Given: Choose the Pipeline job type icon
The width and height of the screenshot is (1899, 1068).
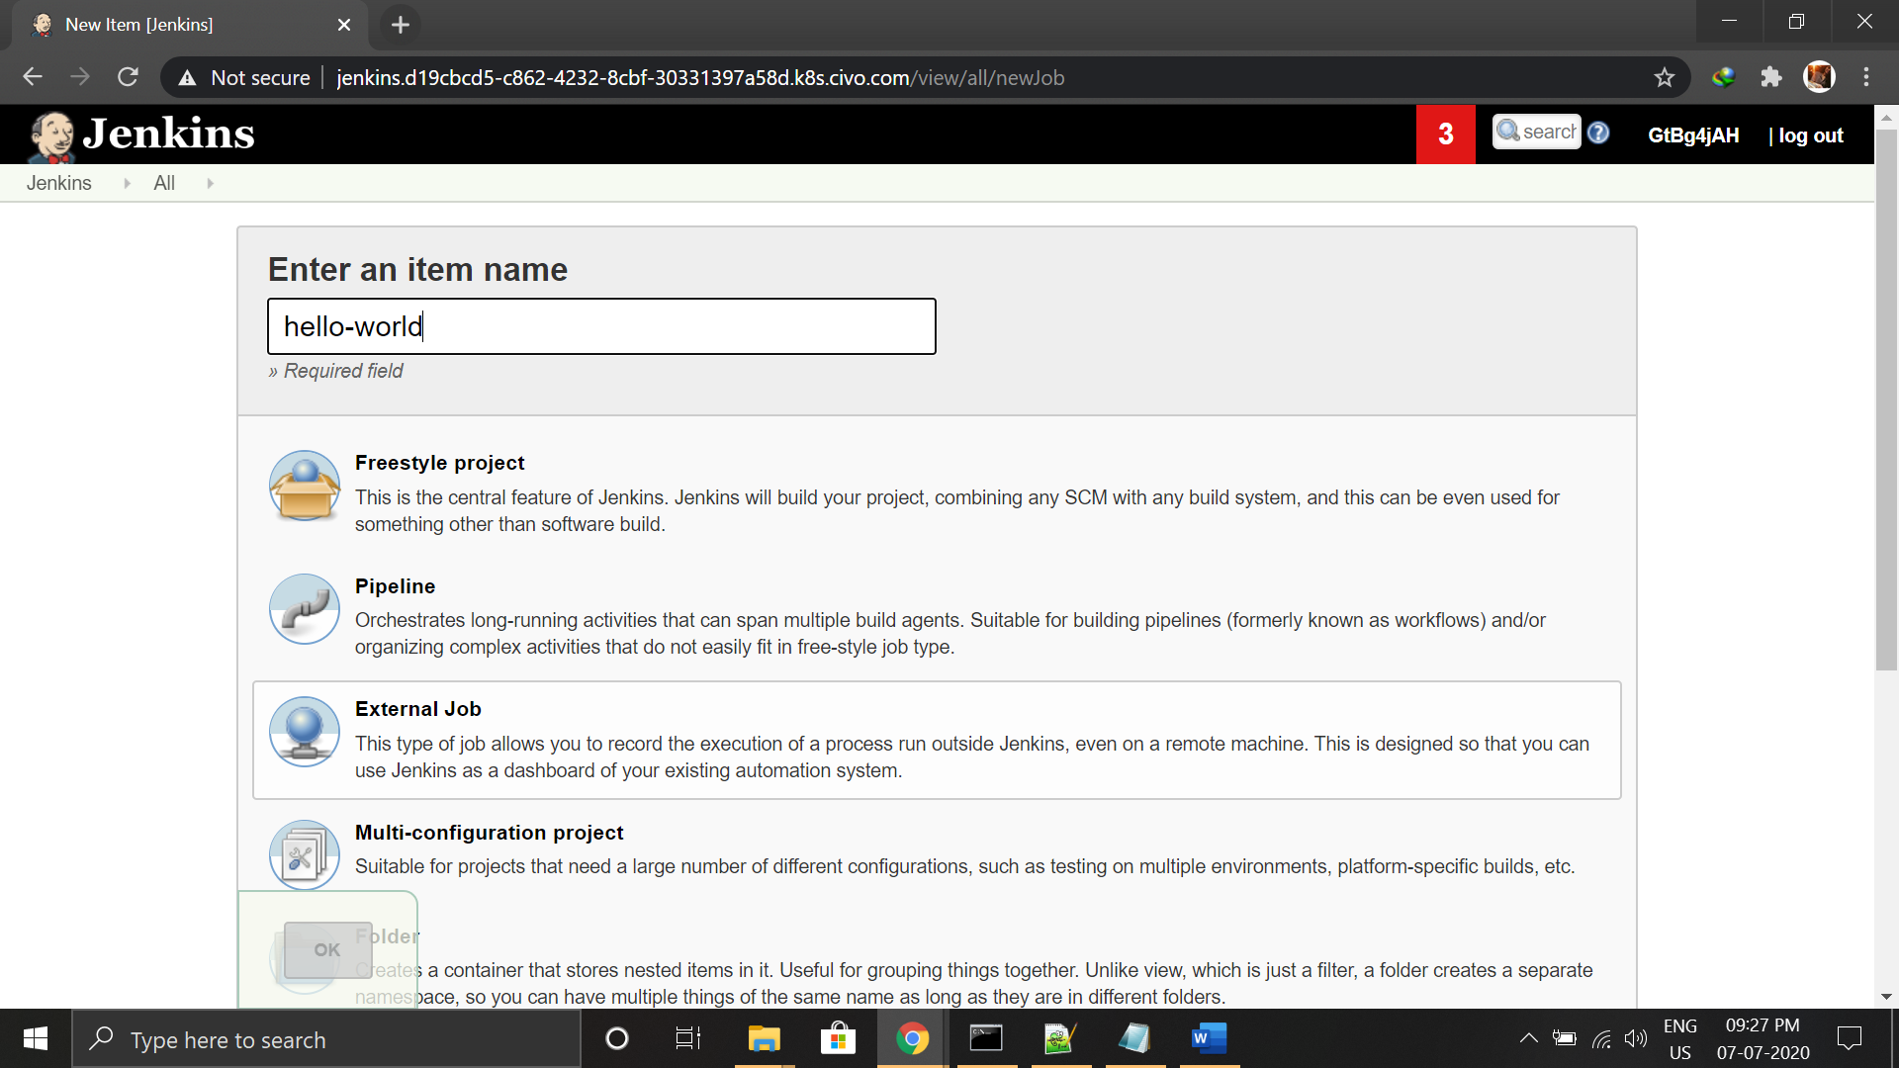Looking at the screenshot, I should 305,609.
